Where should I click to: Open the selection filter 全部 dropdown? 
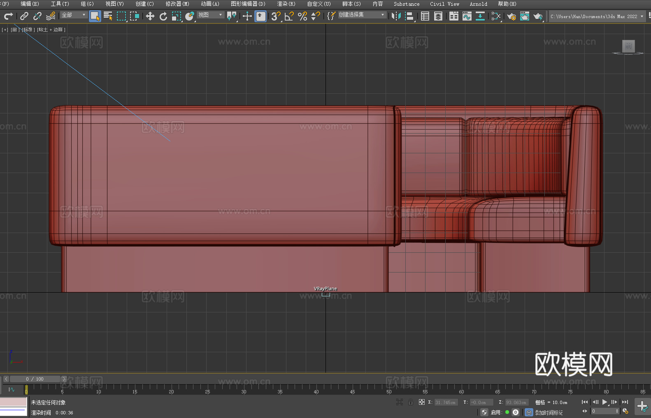point(74,15)
